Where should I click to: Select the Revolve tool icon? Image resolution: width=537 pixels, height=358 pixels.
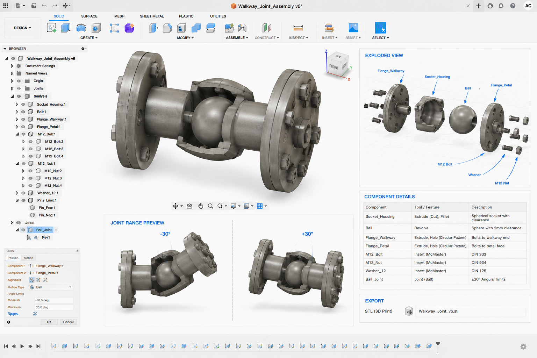tap(81, 28)
